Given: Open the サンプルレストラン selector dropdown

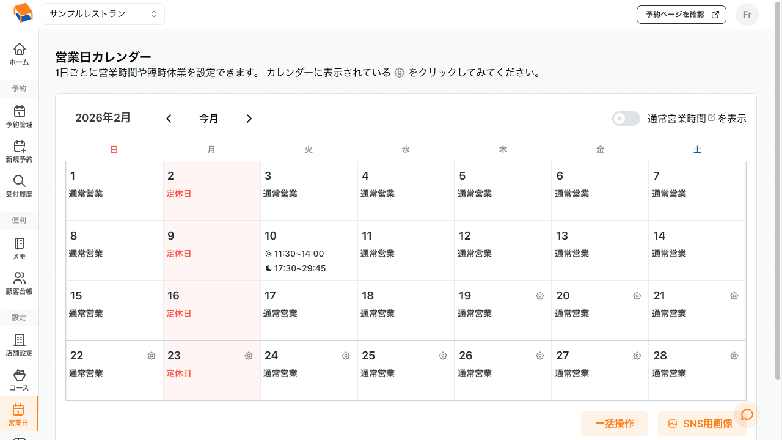Looking at the screenshot, I should [x=103, y=13].
